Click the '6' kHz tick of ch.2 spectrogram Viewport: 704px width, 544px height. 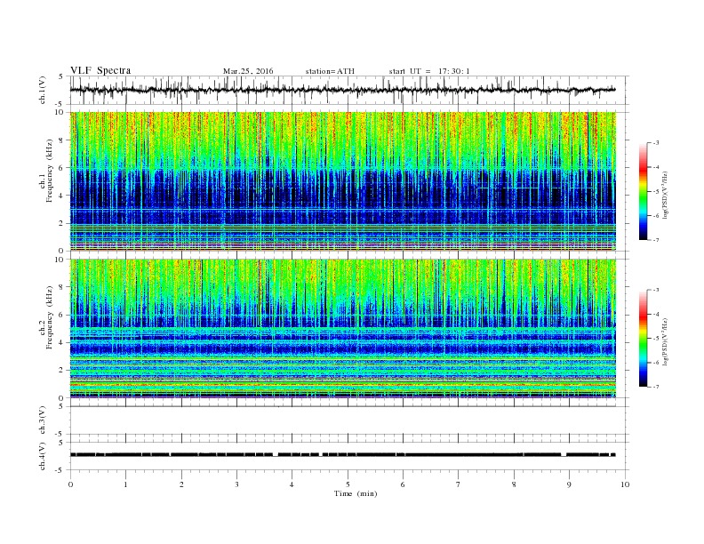coord(62,315)
